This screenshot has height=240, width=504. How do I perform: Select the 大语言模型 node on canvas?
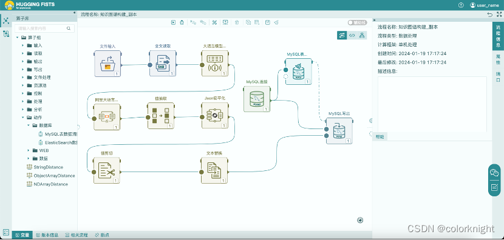tap(215, 64)
